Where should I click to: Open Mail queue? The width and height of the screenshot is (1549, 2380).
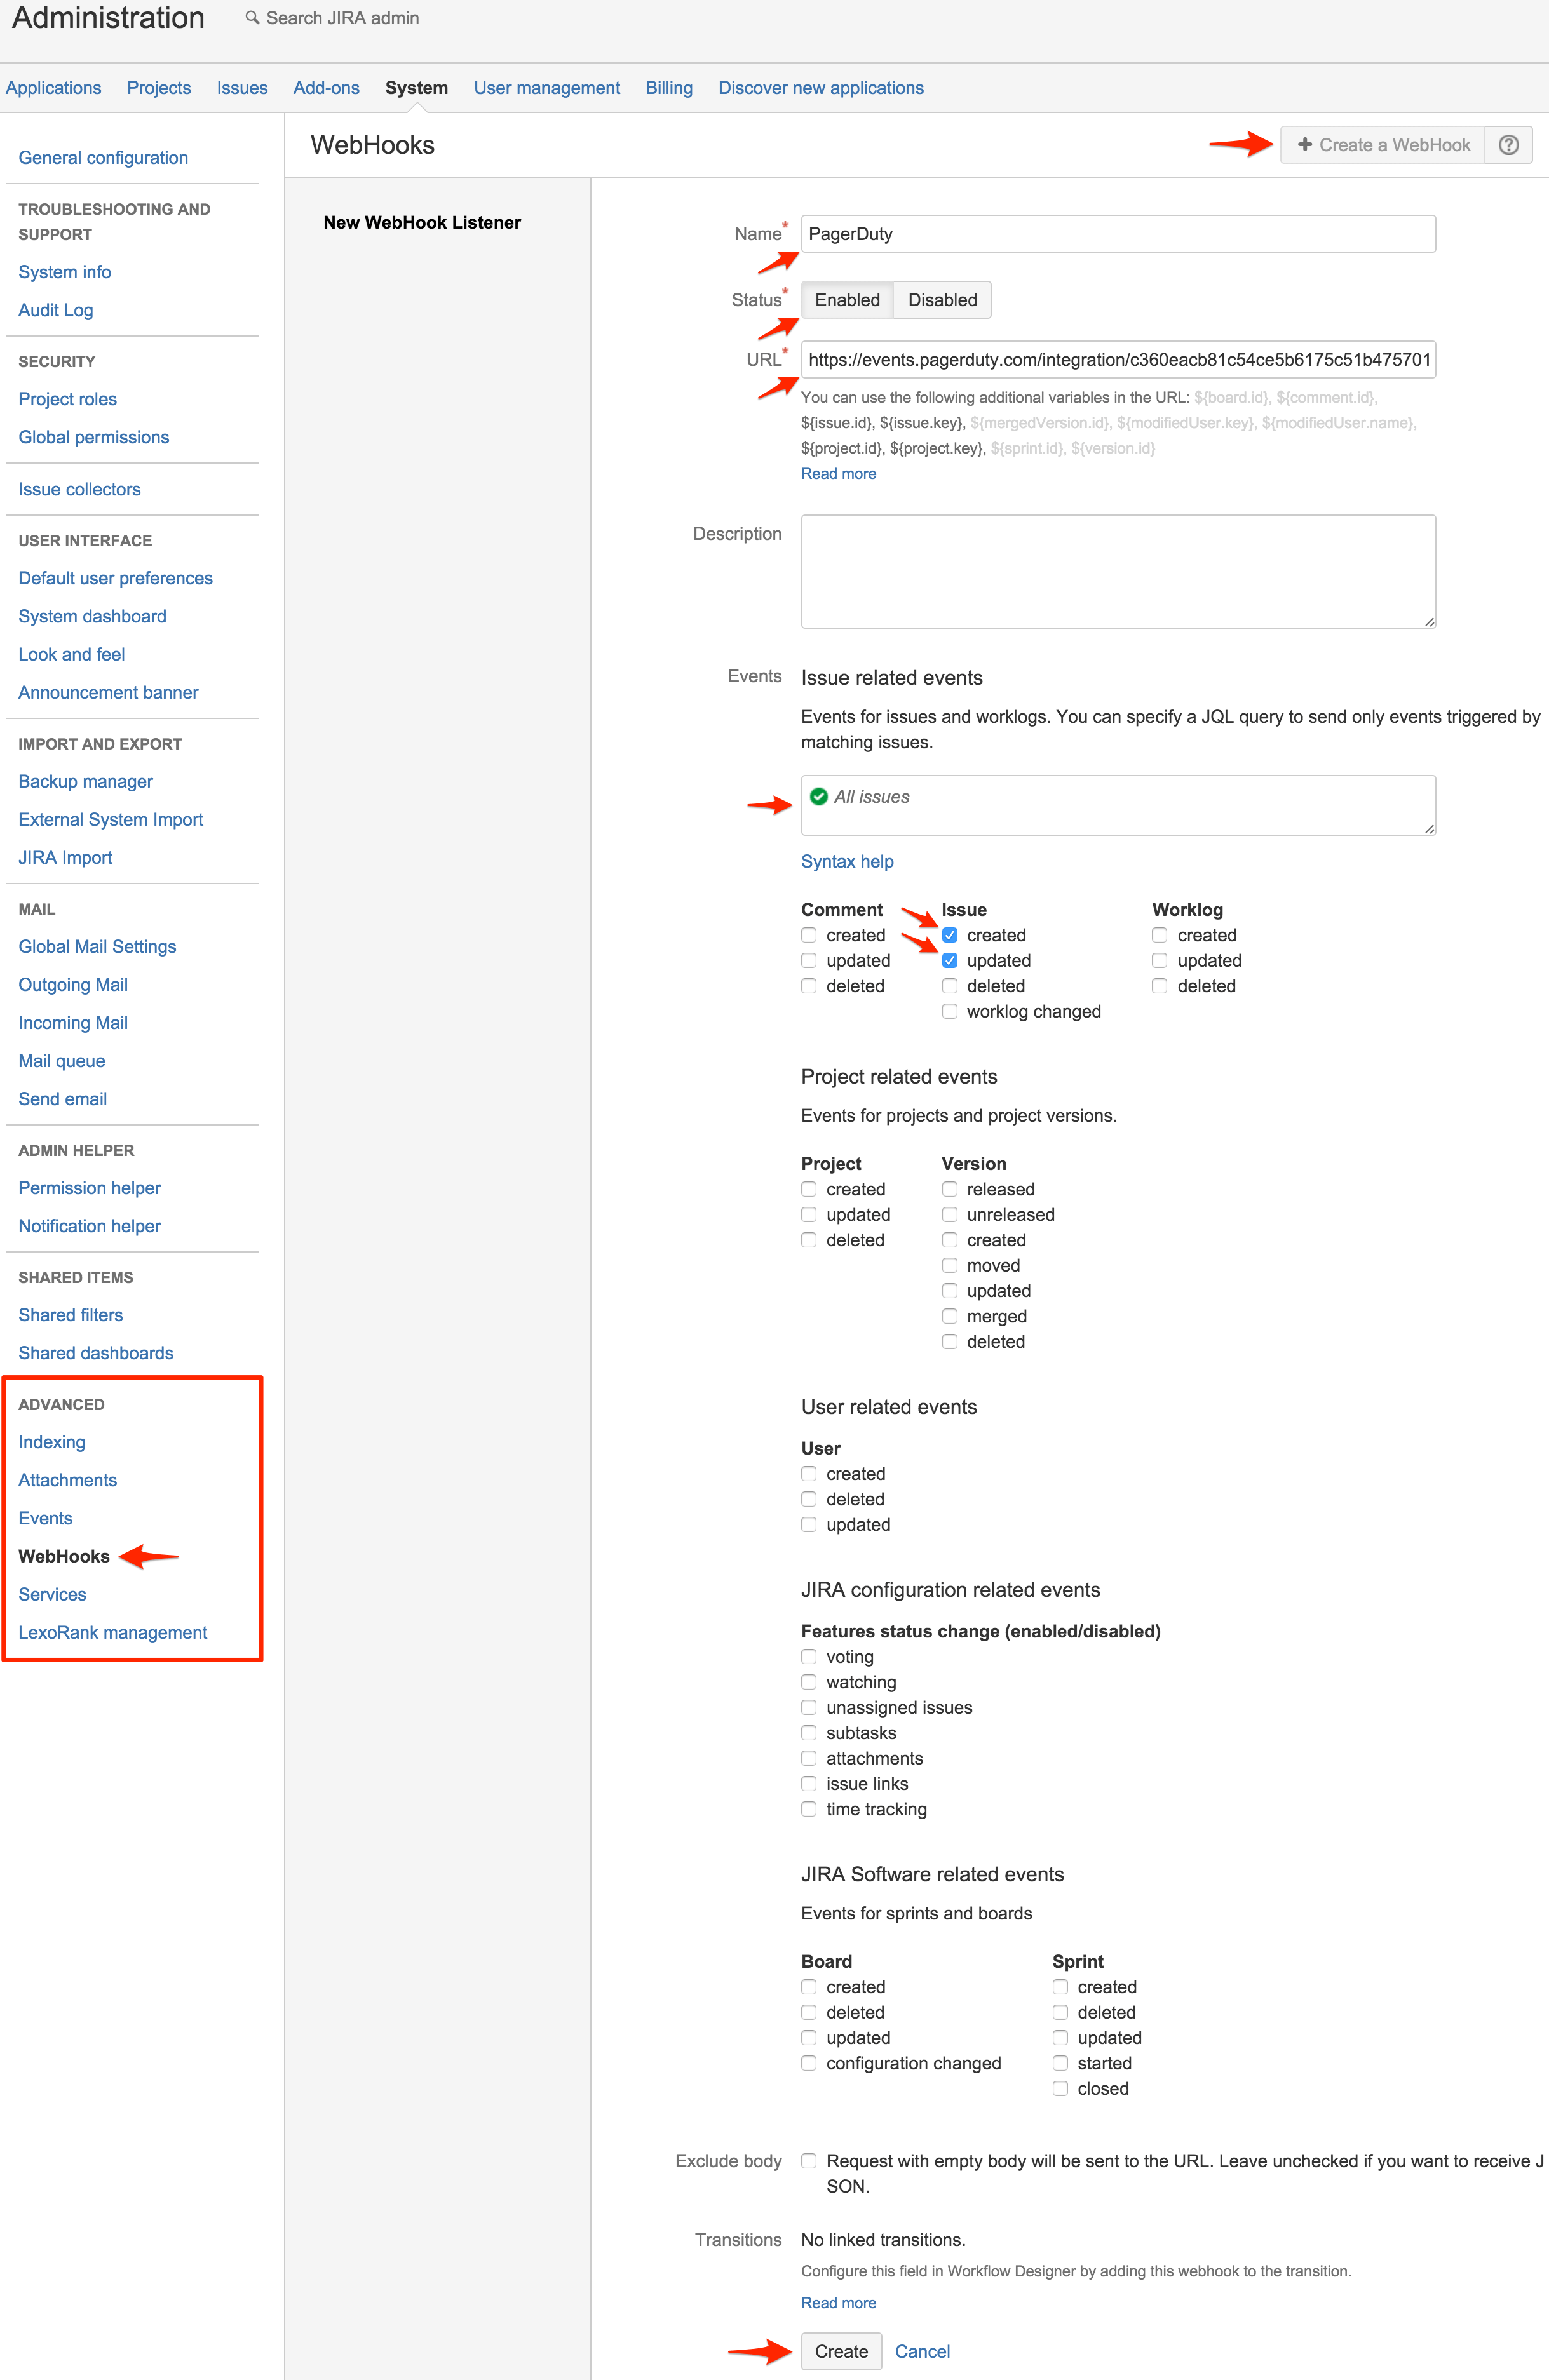point(62,1061)
